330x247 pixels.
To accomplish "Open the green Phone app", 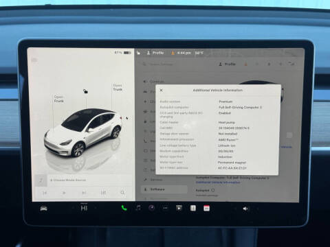I will [x=124, y=208].
